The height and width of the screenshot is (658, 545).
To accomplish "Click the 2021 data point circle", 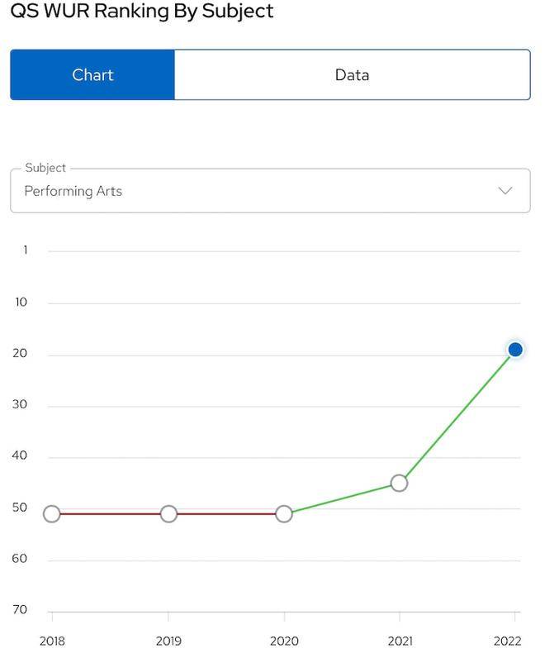I will [399, 483].
